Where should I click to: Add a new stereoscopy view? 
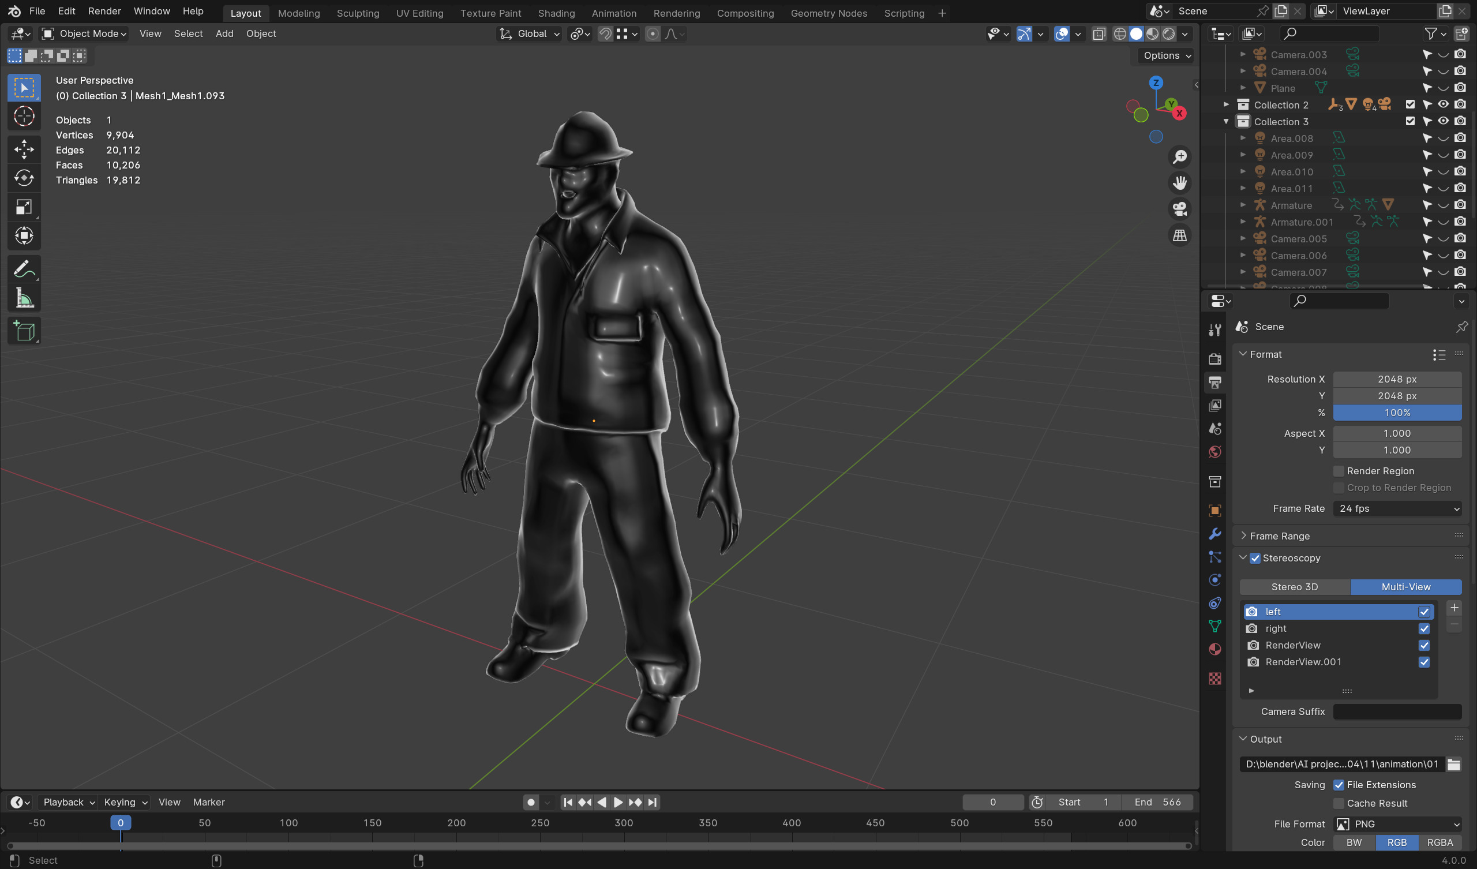1454,608
